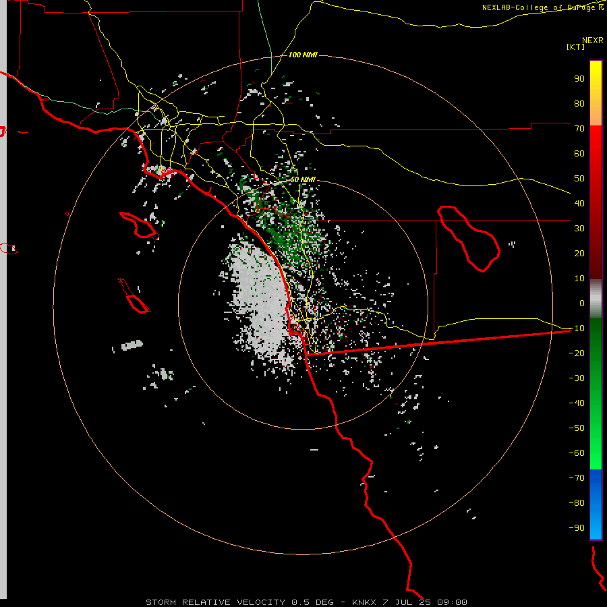This screenshot has height=607, width=607.
Task: Click the 50 knot scale label
Action: (x=579, y=179)
